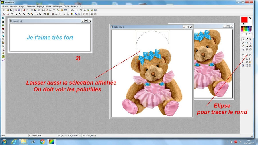The image size is (258, 145).
Task: Open the Affichage menu
Action: click(x=57, y=6)
